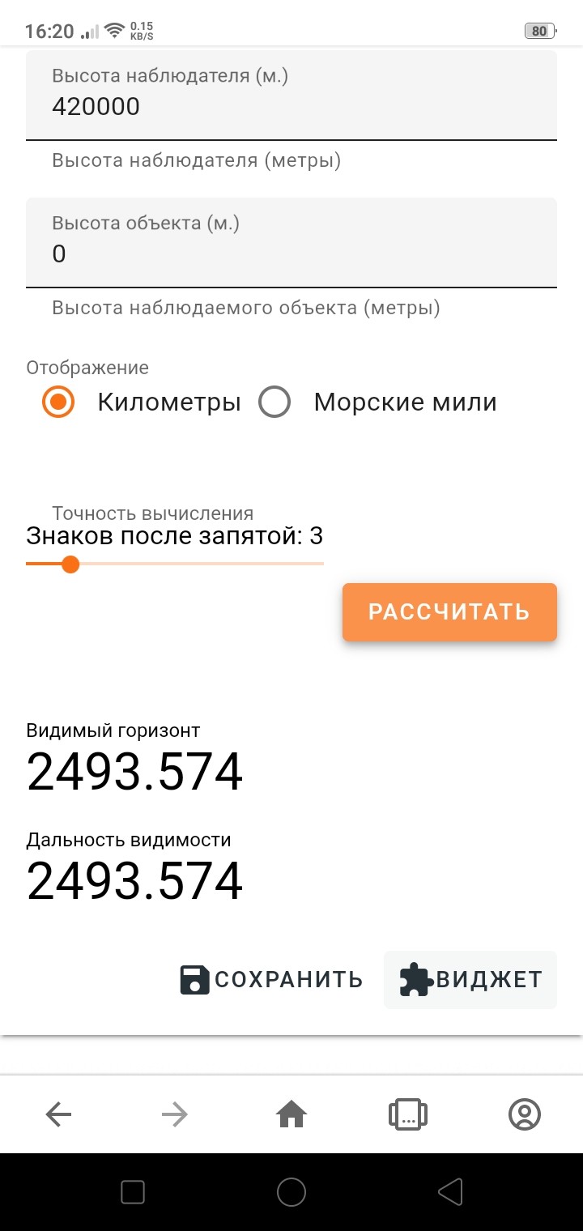Click the ВИДЖЕТ button label

pos(489,980)
